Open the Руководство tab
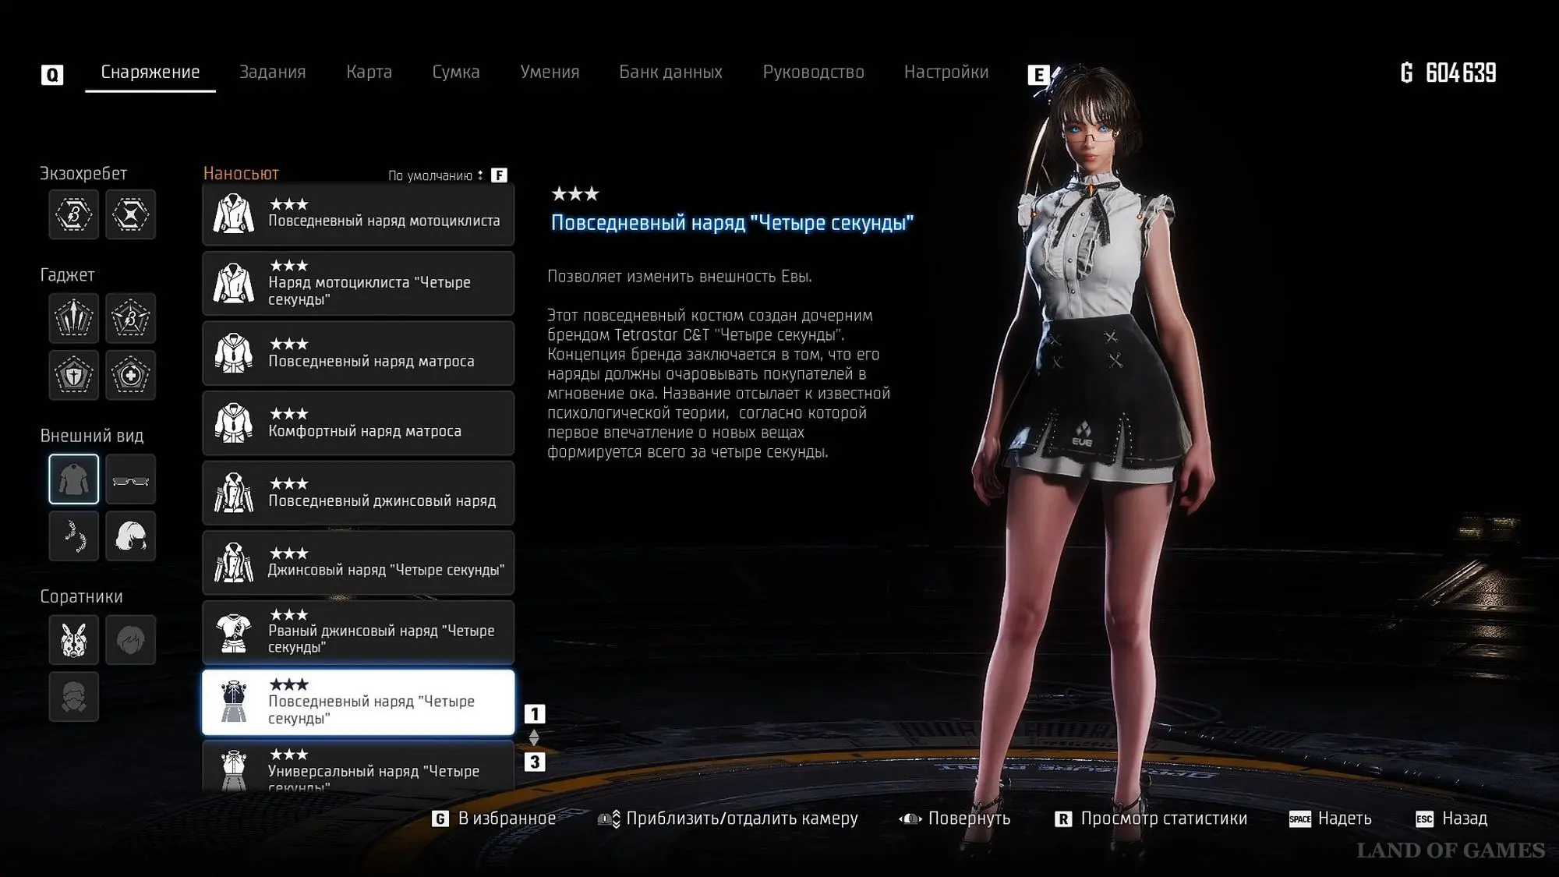 (x=814, y=72)
